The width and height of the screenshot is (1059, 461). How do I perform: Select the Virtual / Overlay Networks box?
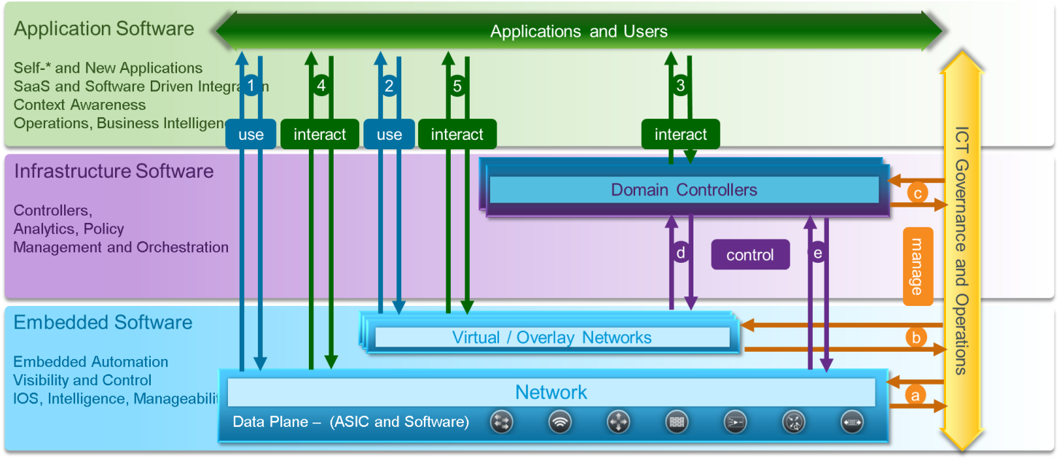(x=551, y=337)
